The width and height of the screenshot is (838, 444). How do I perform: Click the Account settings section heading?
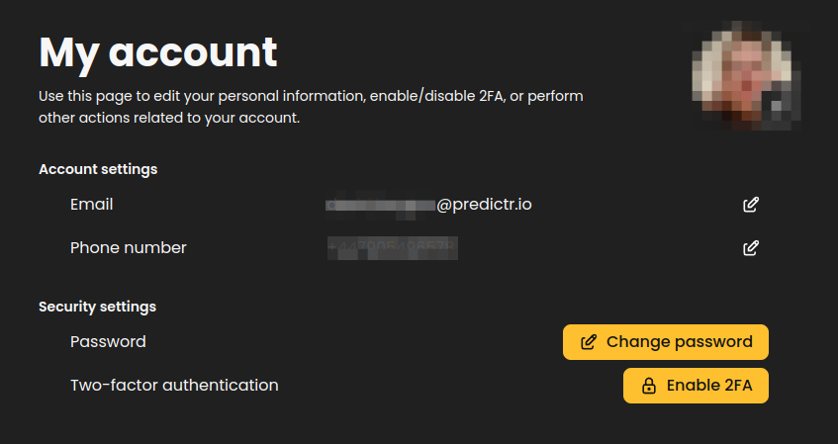(98, 169)
